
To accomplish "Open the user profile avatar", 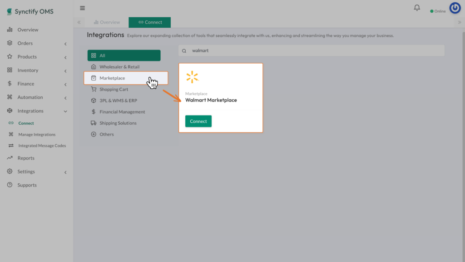I will (455, 8).
